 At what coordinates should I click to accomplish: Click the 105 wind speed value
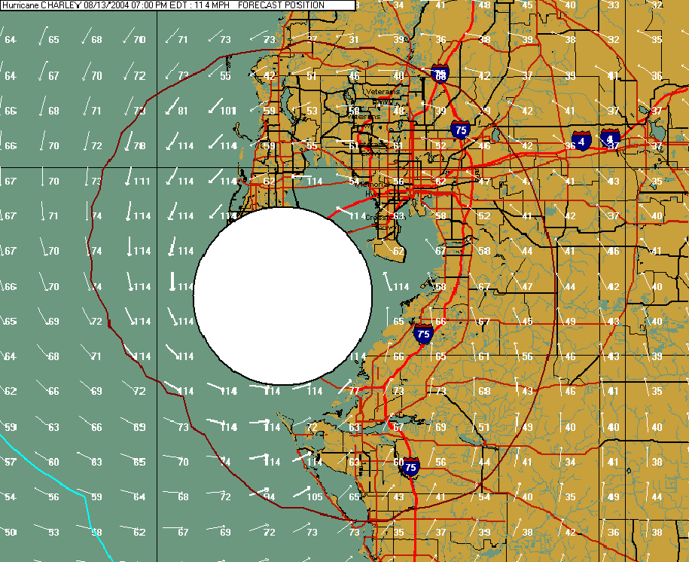315,497
